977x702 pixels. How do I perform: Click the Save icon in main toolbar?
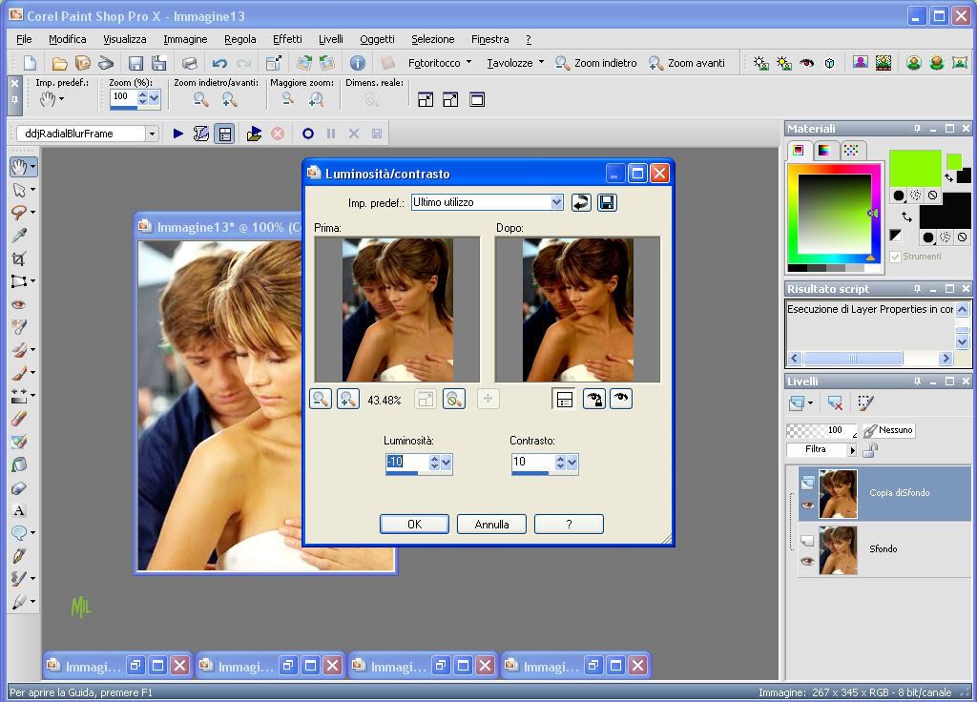(135, 63)
